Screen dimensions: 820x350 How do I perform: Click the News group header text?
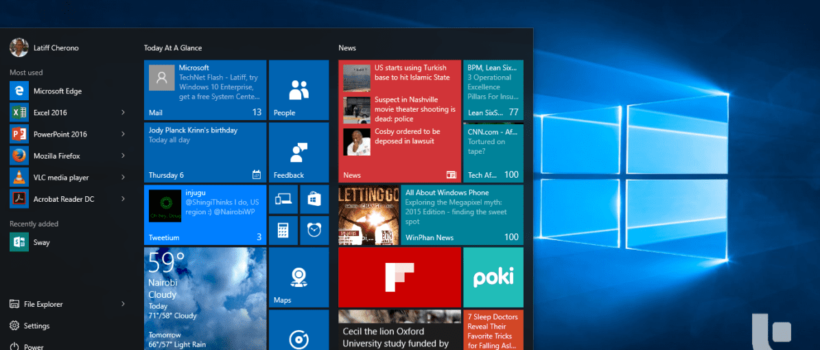(347, 47)
